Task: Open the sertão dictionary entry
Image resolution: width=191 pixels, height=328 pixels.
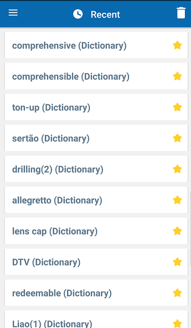Action: 96,138
